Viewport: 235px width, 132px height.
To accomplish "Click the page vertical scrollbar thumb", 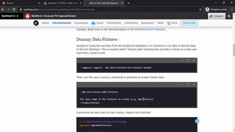I will (234, 50).
